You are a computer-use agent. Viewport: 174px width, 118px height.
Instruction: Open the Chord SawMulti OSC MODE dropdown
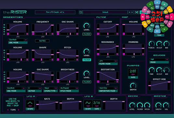[16, 89]
